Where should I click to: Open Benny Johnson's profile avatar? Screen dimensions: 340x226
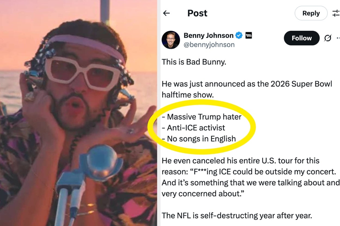coord(171,40)
